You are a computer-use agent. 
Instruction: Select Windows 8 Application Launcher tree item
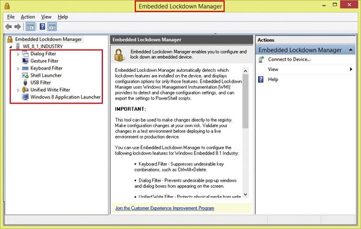click(x=66, y=97)
